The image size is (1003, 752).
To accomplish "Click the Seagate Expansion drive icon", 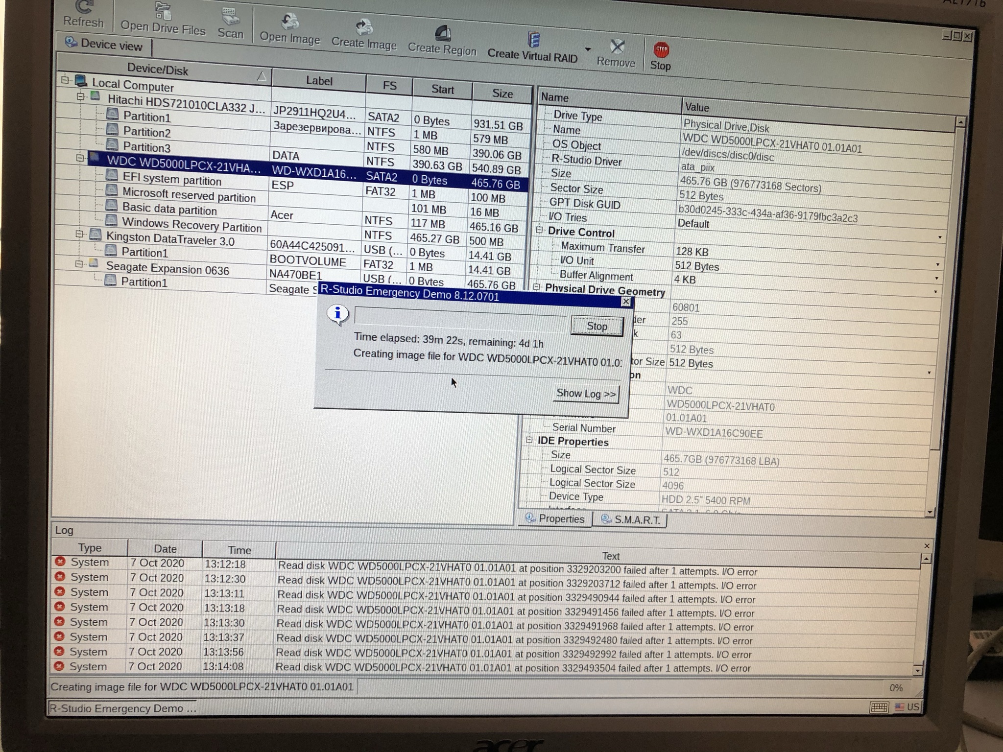I will point(94,264).
